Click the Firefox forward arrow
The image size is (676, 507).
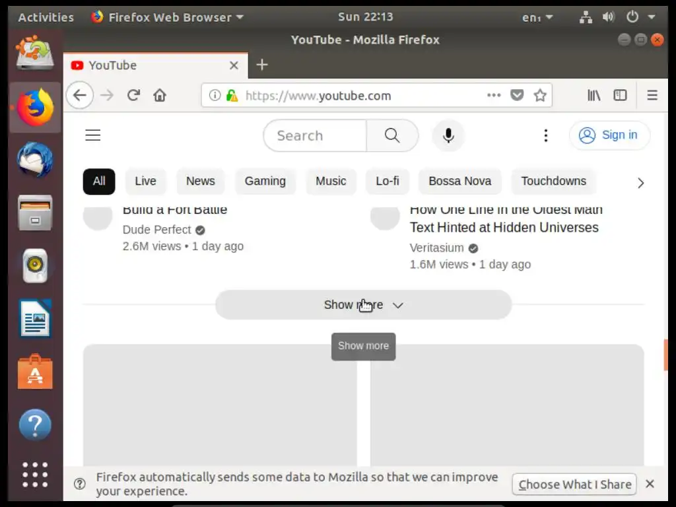[x=107, y=95]
